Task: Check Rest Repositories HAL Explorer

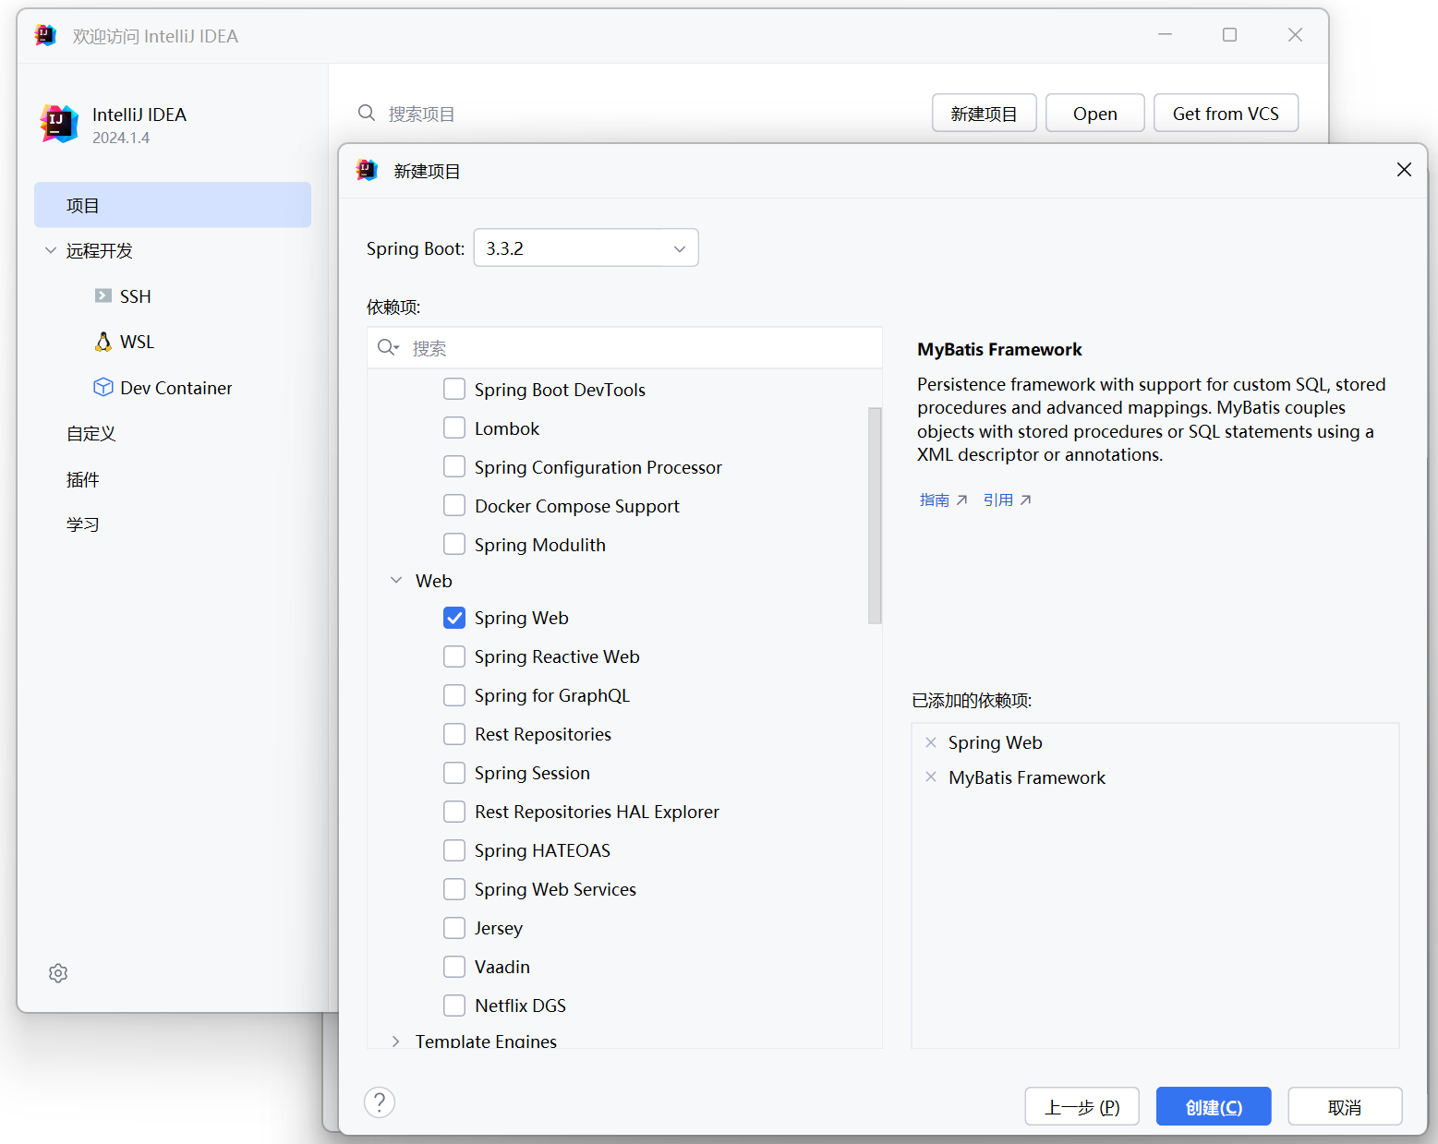Action: pyautogui.click(x=454, y=812)
